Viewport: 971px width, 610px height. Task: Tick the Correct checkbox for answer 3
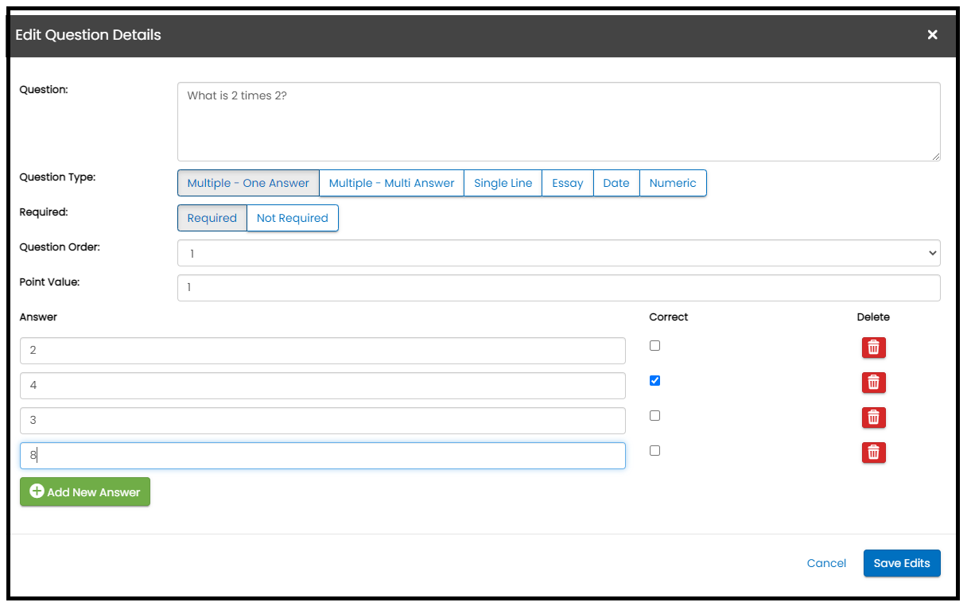coord(654,416)
